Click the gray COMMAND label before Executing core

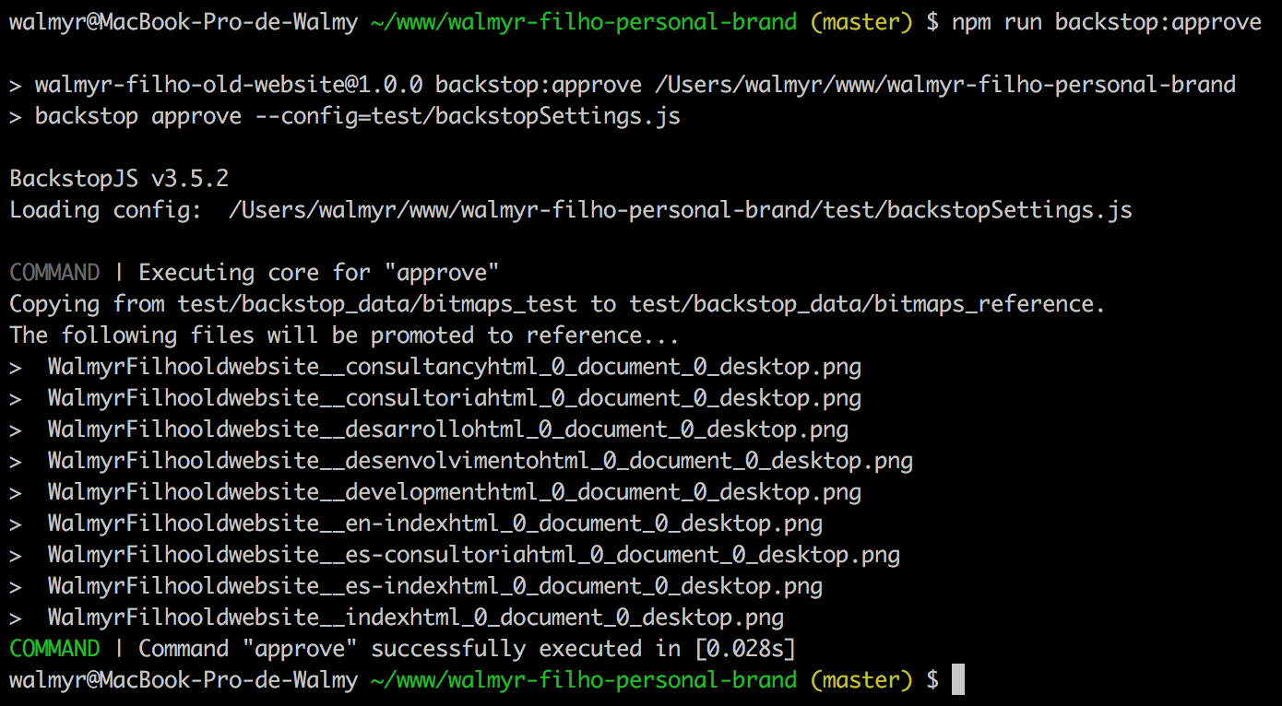point(54,273)
